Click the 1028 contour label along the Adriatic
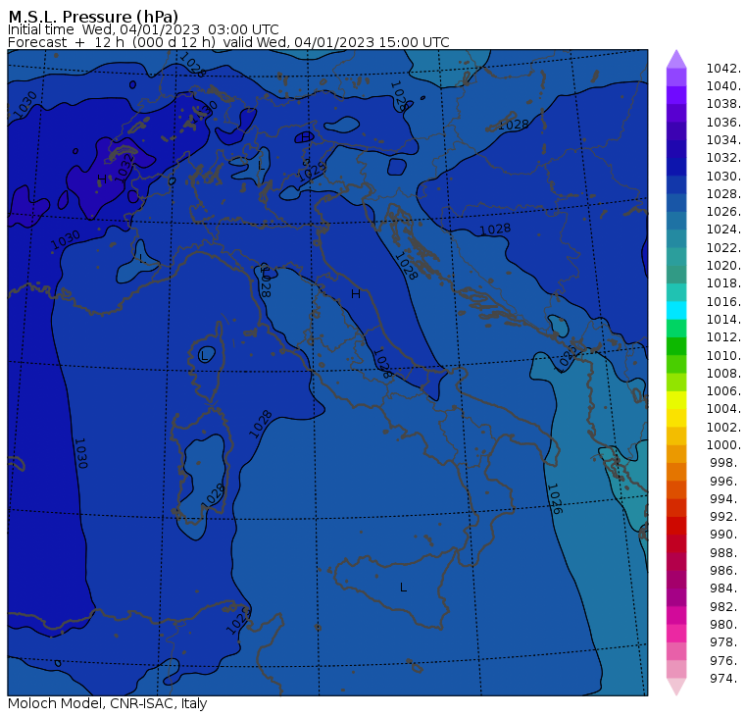 coord(406,266)
